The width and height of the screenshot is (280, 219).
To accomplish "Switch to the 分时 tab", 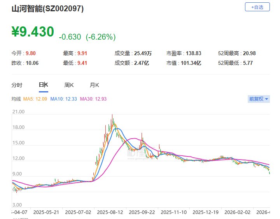I will coord(17,85).
